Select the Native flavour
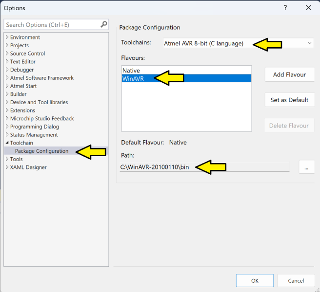This screenshot has width=320, height=292. click(x=131, y=71)
